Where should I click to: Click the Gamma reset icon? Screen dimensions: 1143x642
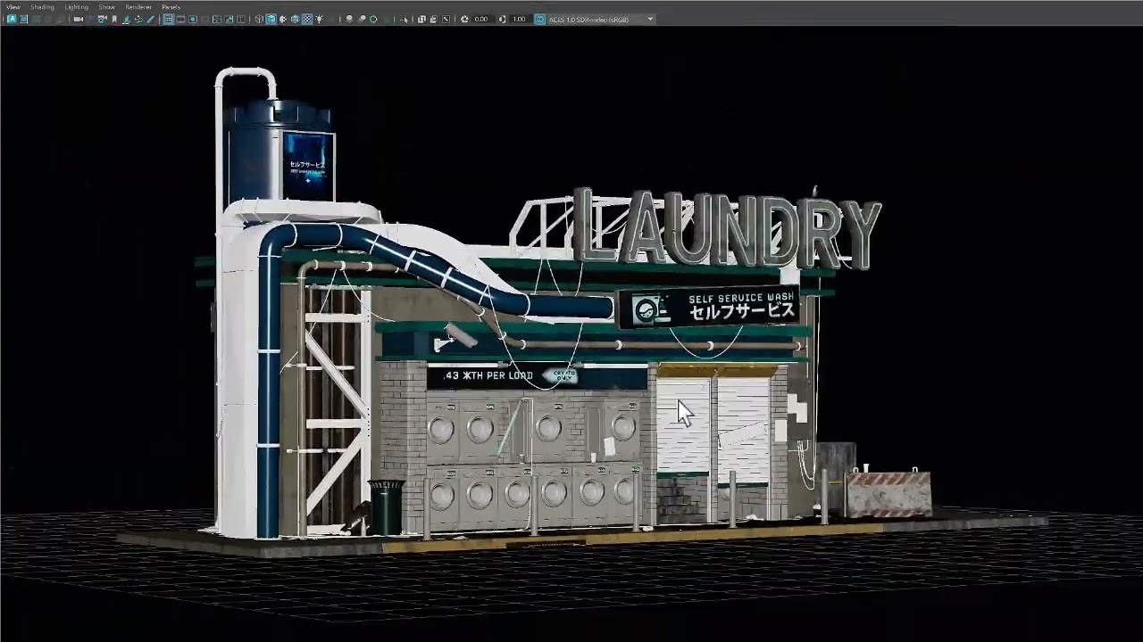click(x=503, y=19)
